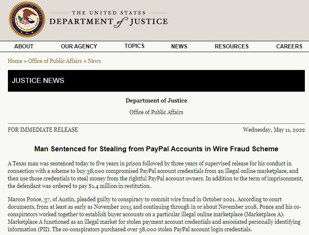309x235 pixels.
Task: Open Office of Public Affairs breadcrumb
Action: click(x=55, y=61)
